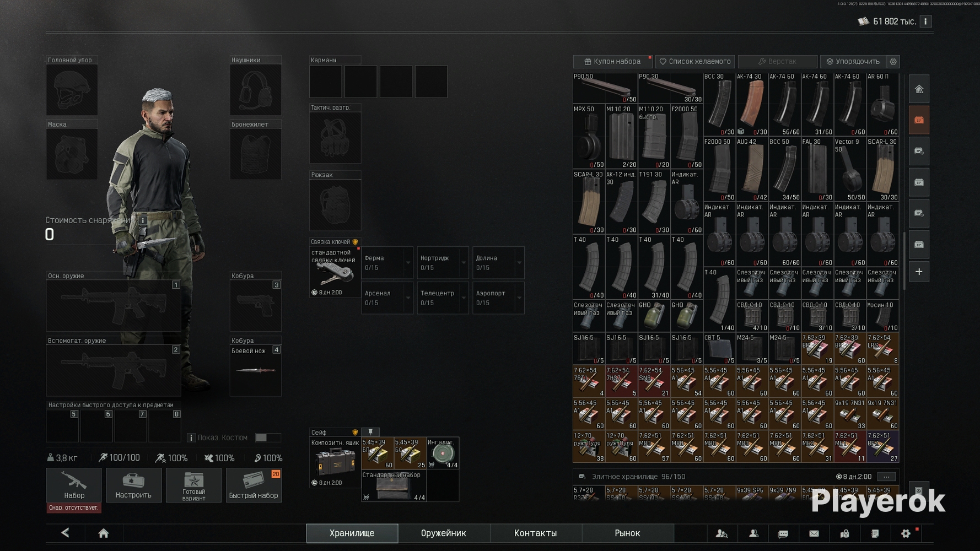Click the Упорядочить sort button
980x551 pixels.
pyautogui.click(x=853, y=62)
